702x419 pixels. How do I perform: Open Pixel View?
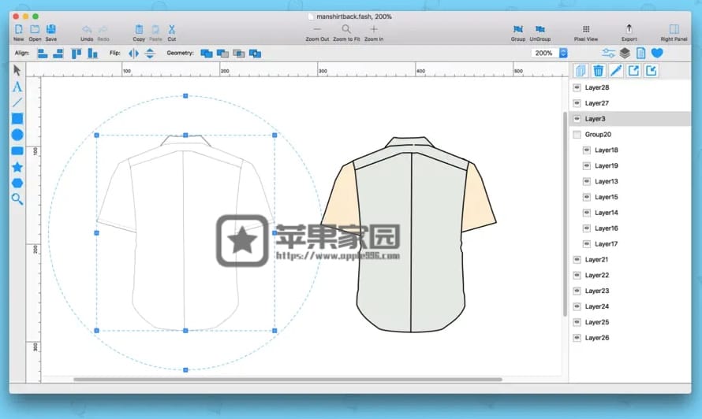585,29
